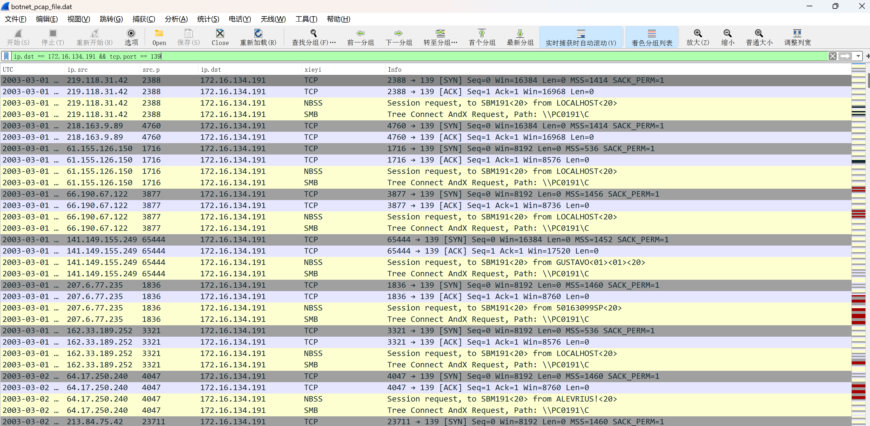The image size is (870, 426).
Task: Select NBSS Session request from 50163099SP row
Action: [x=425, y=308]
